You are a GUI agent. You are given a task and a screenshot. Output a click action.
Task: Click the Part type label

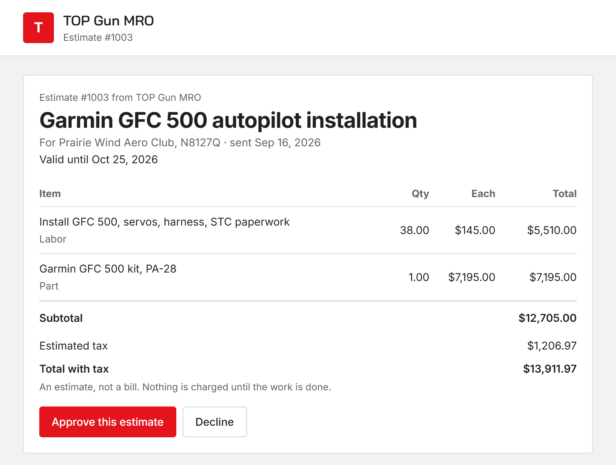click(x=49, y=286)
